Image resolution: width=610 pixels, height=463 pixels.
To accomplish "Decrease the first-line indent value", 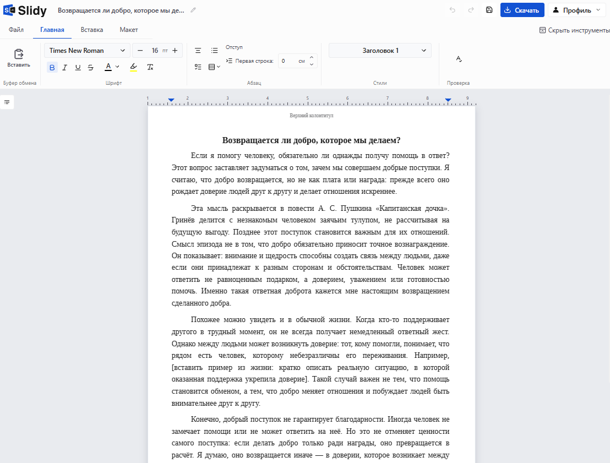I will pyautogui.click(x=312, y=64).
